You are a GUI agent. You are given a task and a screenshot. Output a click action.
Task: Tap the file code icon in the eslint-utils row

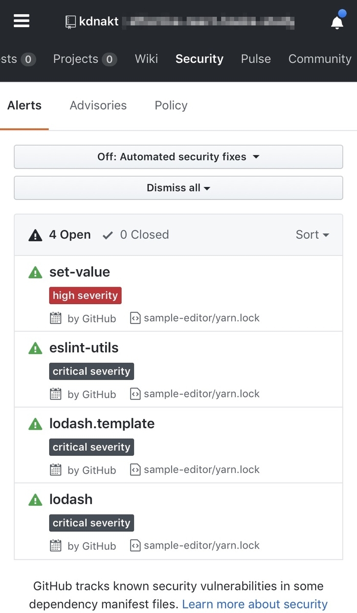click(x=135, y=394)
